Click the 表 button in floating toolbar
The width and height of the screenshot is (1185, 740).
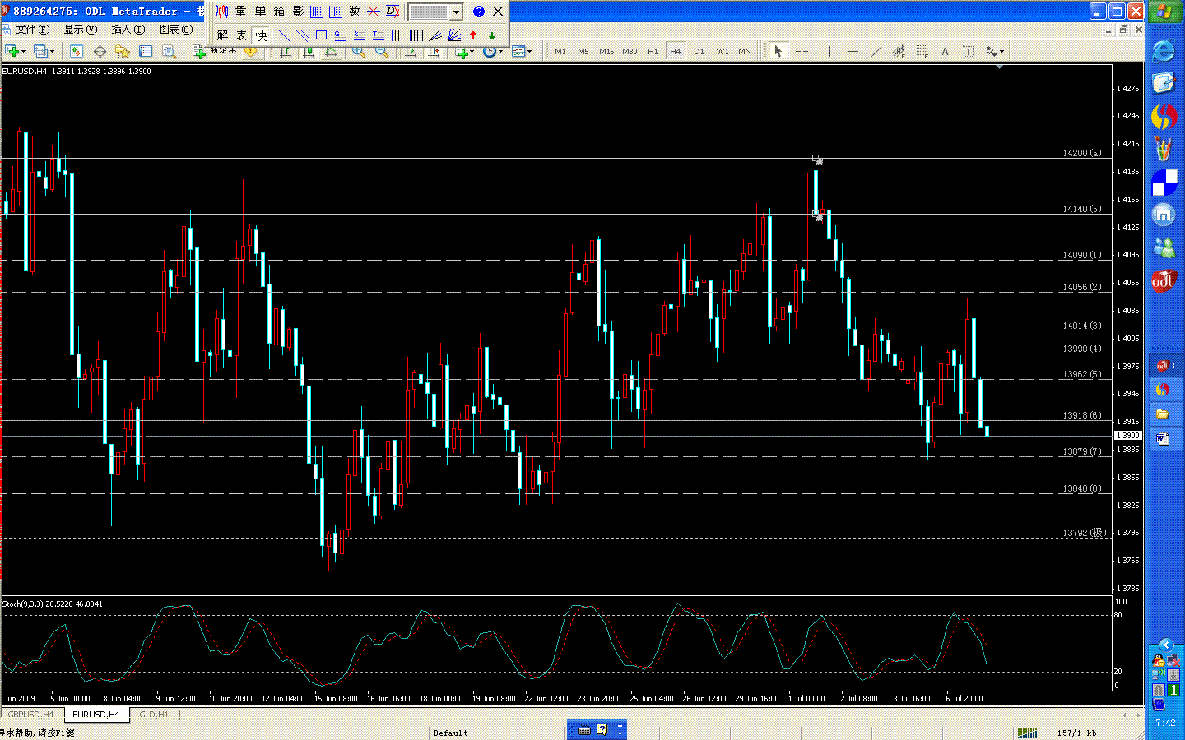(241, 35)
